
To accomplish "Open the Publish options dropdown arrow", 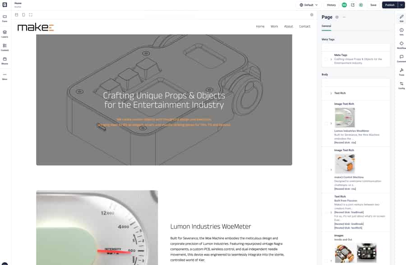I will coord(401,5).
